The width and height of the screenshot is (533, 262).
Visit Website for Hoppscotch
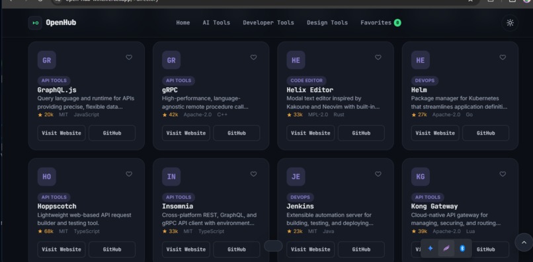click(61, 249)
